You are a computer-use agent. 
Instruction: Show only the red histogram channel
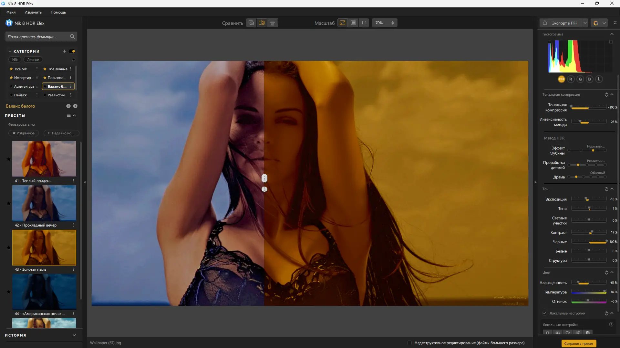[571, 79]
